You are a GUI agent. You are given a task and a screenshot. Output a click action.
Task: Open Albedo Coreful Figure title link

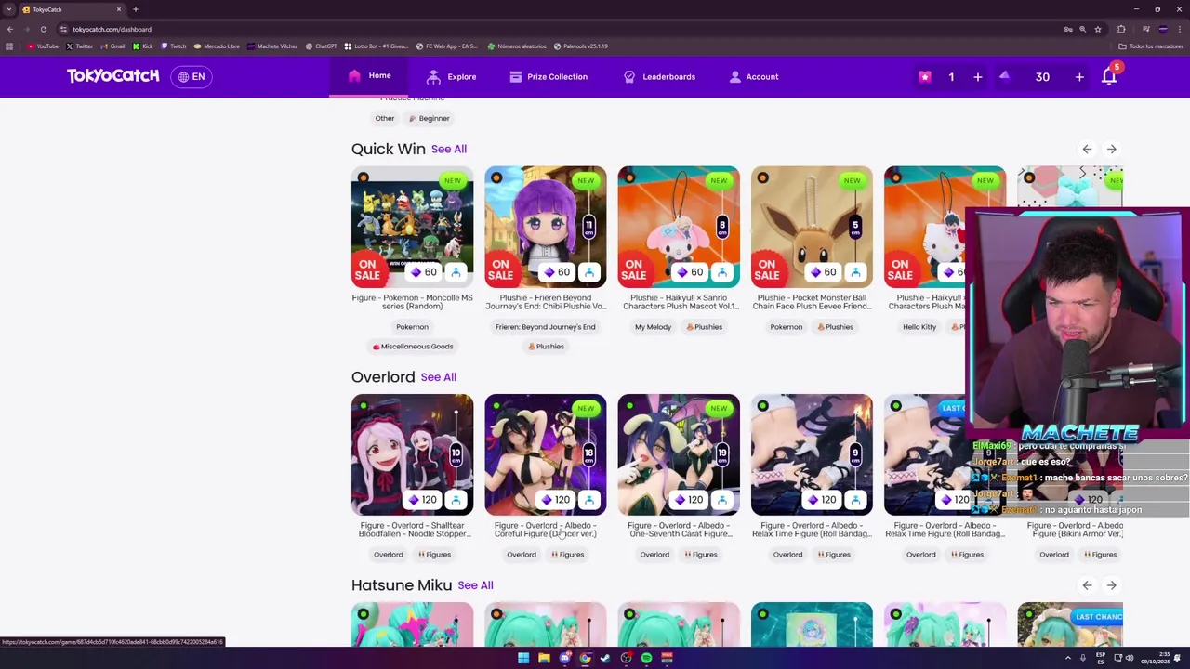tap(545, 530)
